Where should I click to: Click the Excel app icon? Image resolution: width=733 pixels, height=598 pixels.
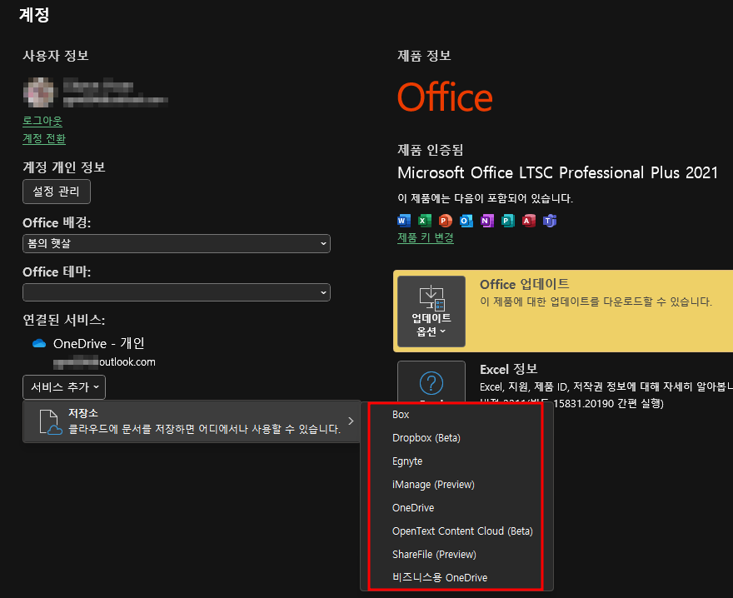425,220
